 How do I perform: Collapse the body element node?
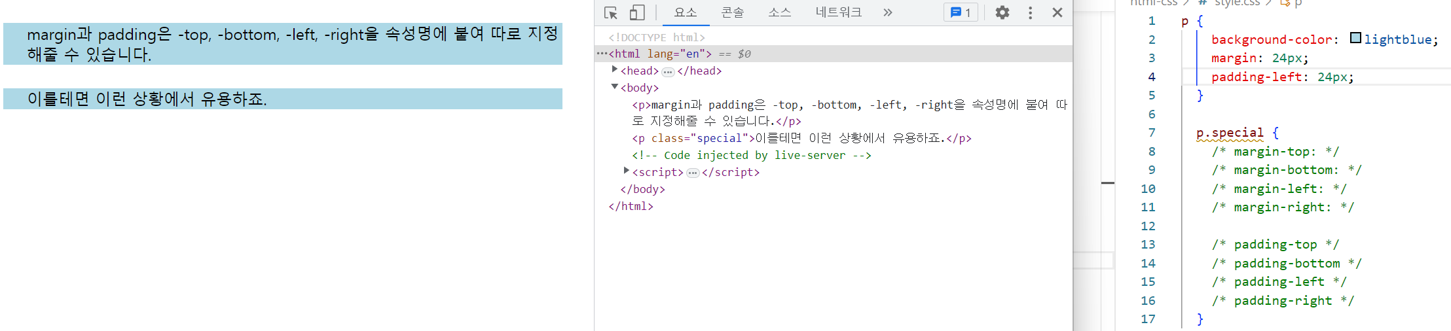614,86
